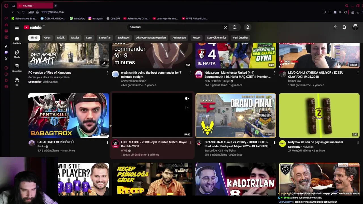This screenshot has height=204, width=363.
Task: Open browser downloads icon
Action: (x=358, y=12)
